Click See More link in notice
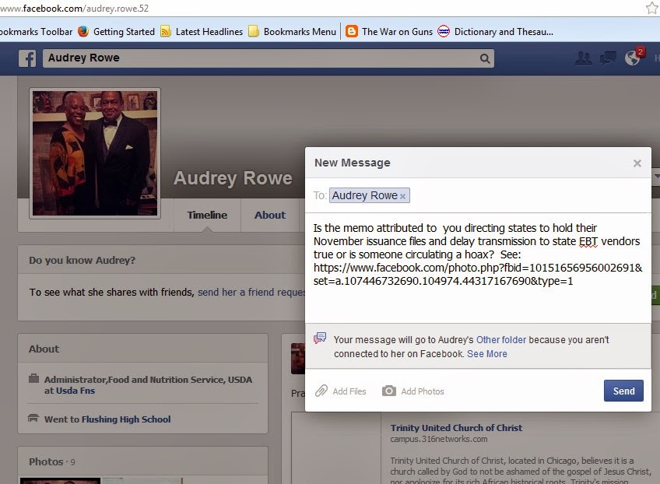 tap(487, 354)
